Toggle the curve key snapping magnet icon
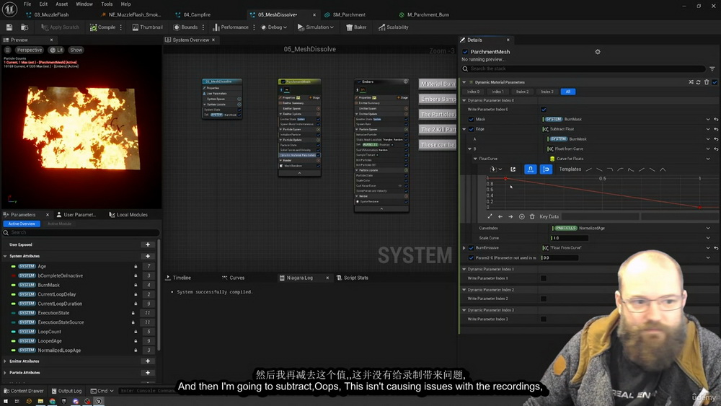This screenshot has height=406, width=721. pos(530,169)
